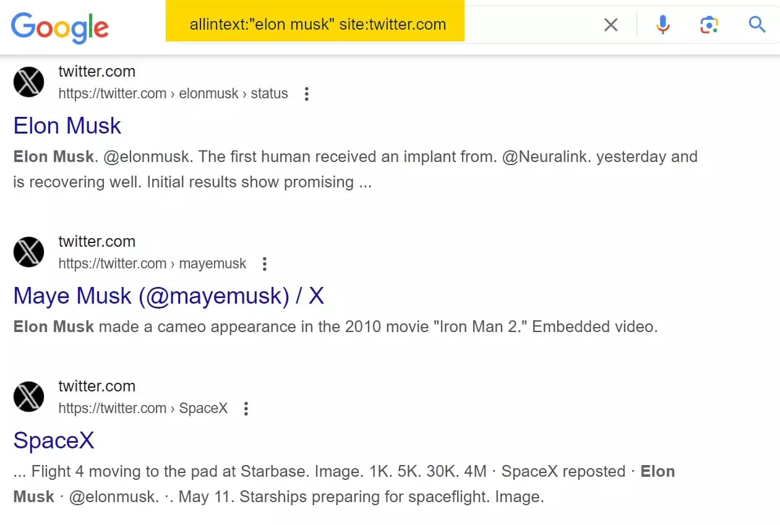Open more options for the SpaceX result
This screenshot has width=780, height=525.
246,408
